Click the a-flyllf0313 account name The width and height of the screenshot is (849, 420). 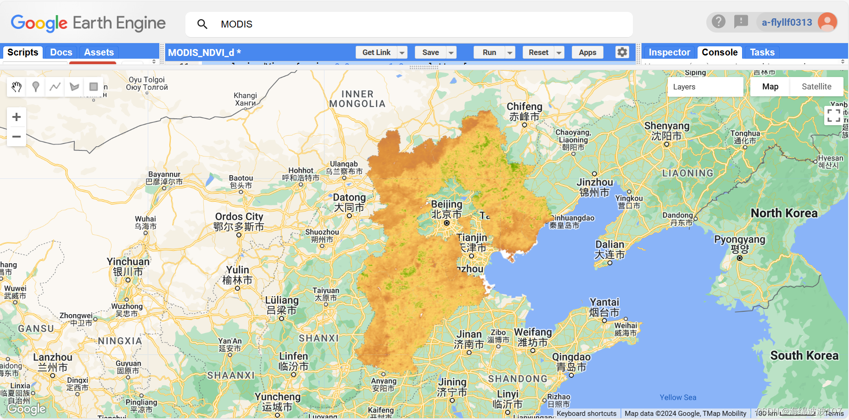pyautogui.click(x=787, y=22)
